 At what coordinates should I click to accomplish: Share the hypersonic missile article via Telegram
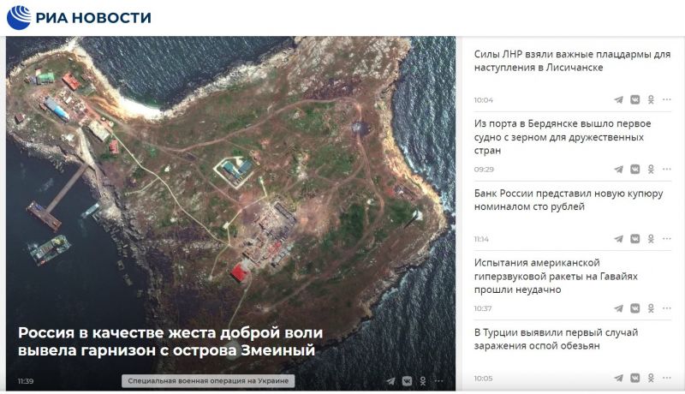618,308
